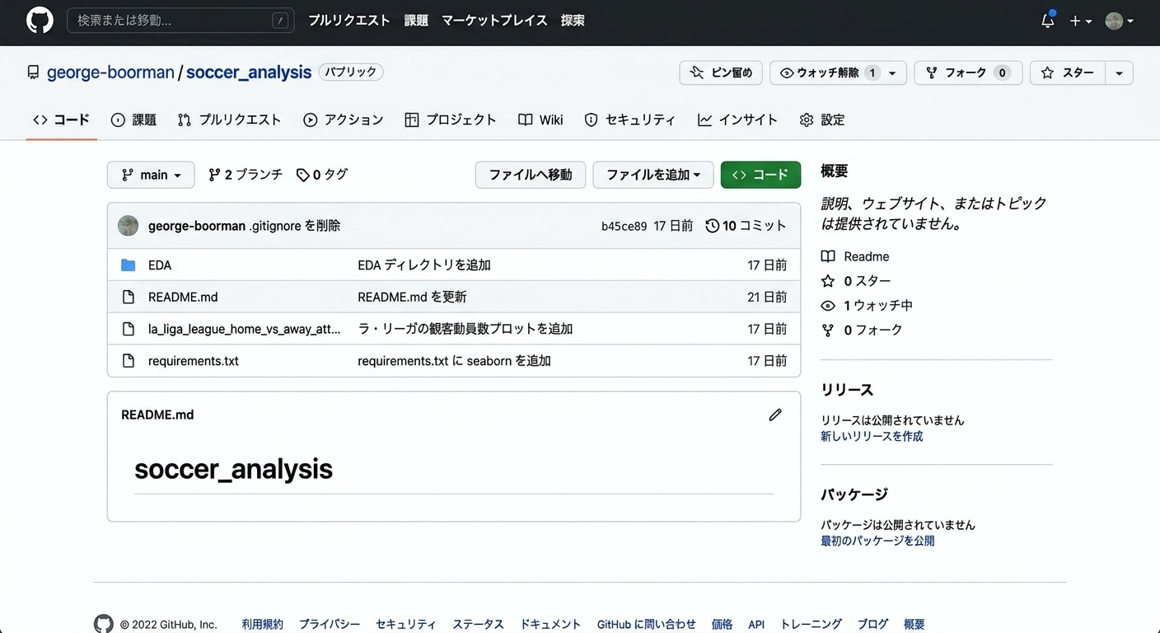The width and height of the screenshot is (1160, 633).
Task: Open the la_liga_league_home_vs_away_att... file
Action: [245, 329]
